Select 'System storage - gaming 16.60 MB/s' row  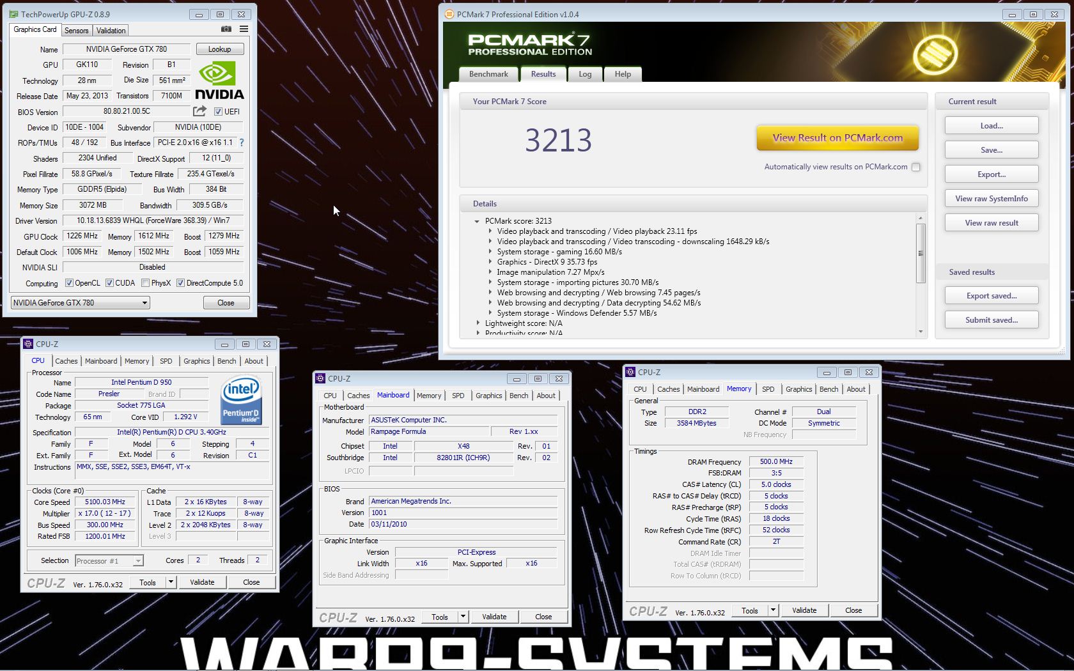559,252
